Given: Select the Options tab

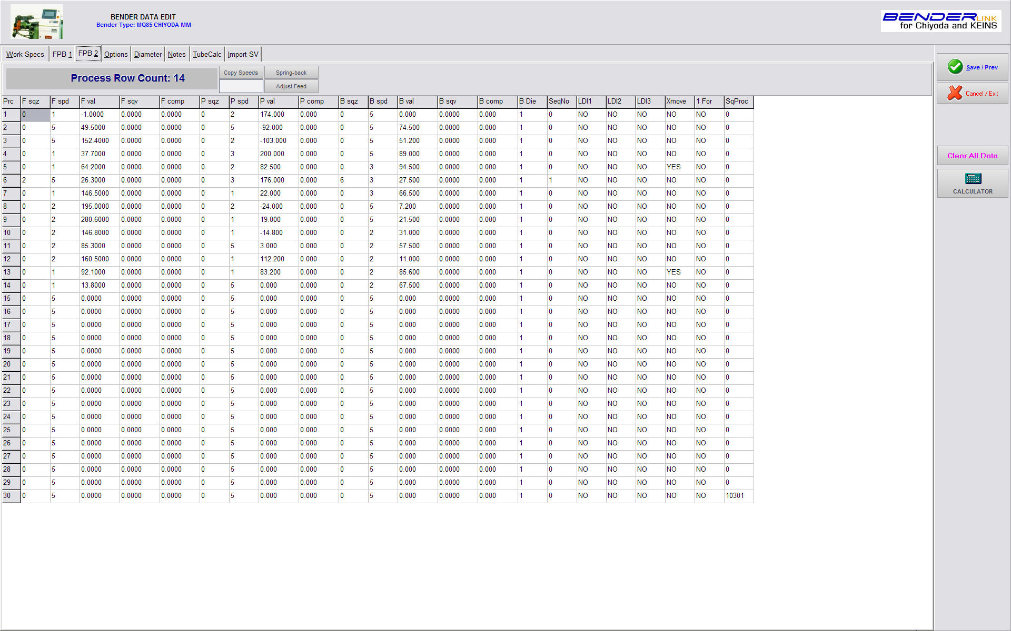Looking at the screenshot, I should (x=116, y=54).
